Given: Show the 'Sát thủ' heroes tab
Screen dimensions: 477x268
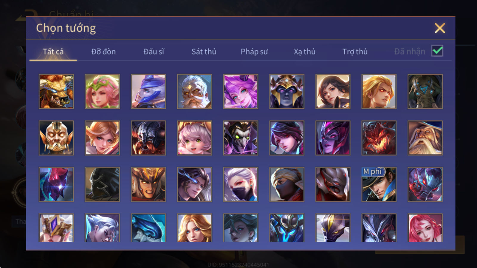Looking at the screenshot, I should pyautogui.click(x=204, y=52).
